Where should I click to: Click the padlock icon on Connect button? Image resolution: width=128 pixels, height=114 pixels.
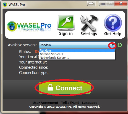[x=50, y=87]
